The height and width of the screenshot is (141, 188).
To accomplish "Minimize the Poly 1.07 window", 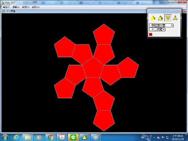I will (x=171, y=2).
